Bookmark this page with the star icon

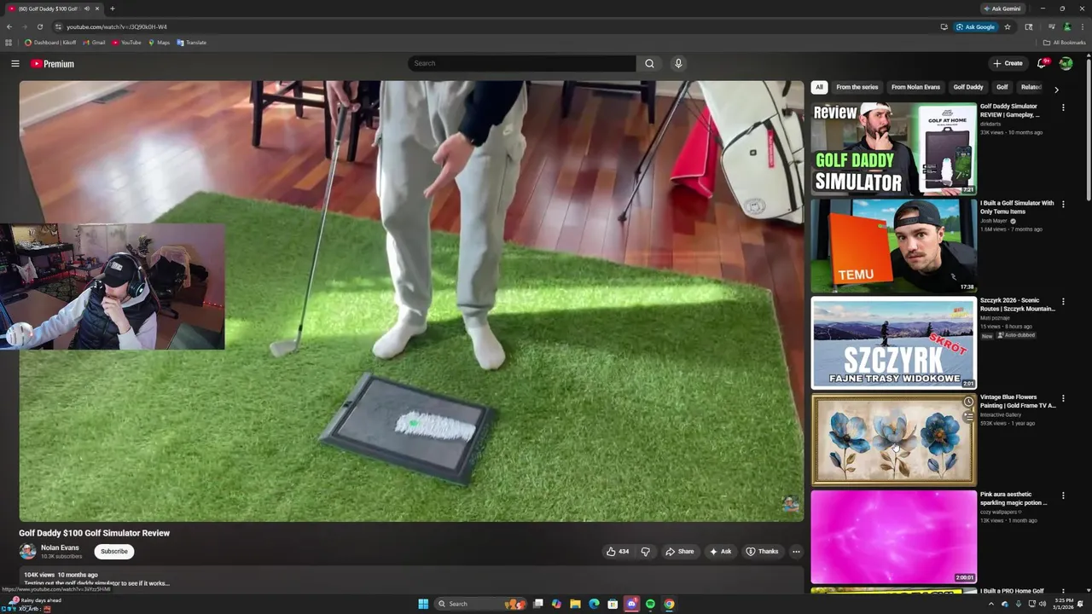coord(1008,26)
